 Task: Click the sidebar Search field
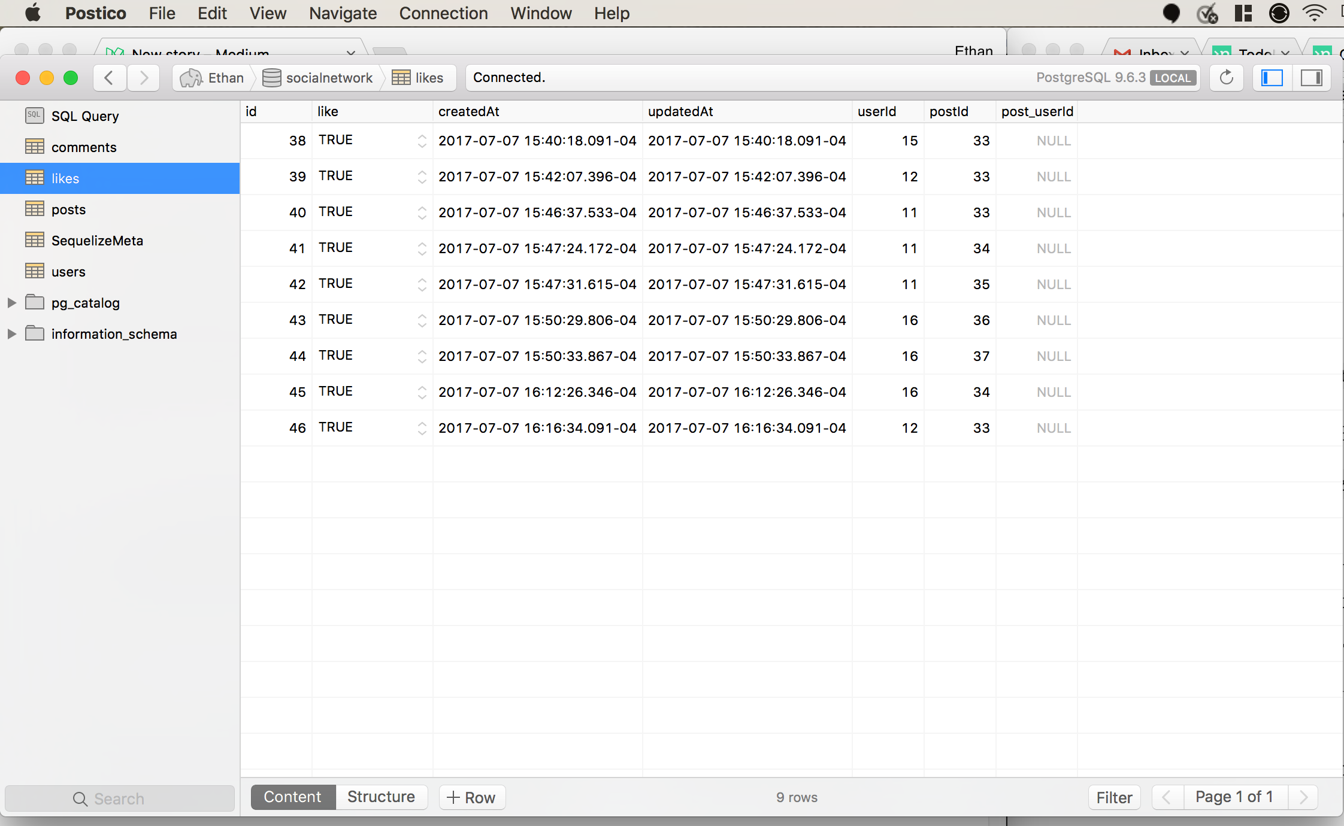point(119,798)
